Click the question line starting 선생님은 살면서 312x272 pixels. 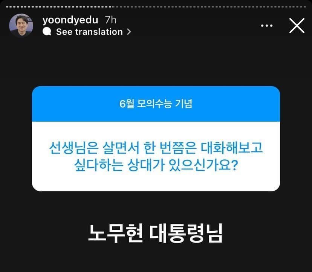click(156, 148)
